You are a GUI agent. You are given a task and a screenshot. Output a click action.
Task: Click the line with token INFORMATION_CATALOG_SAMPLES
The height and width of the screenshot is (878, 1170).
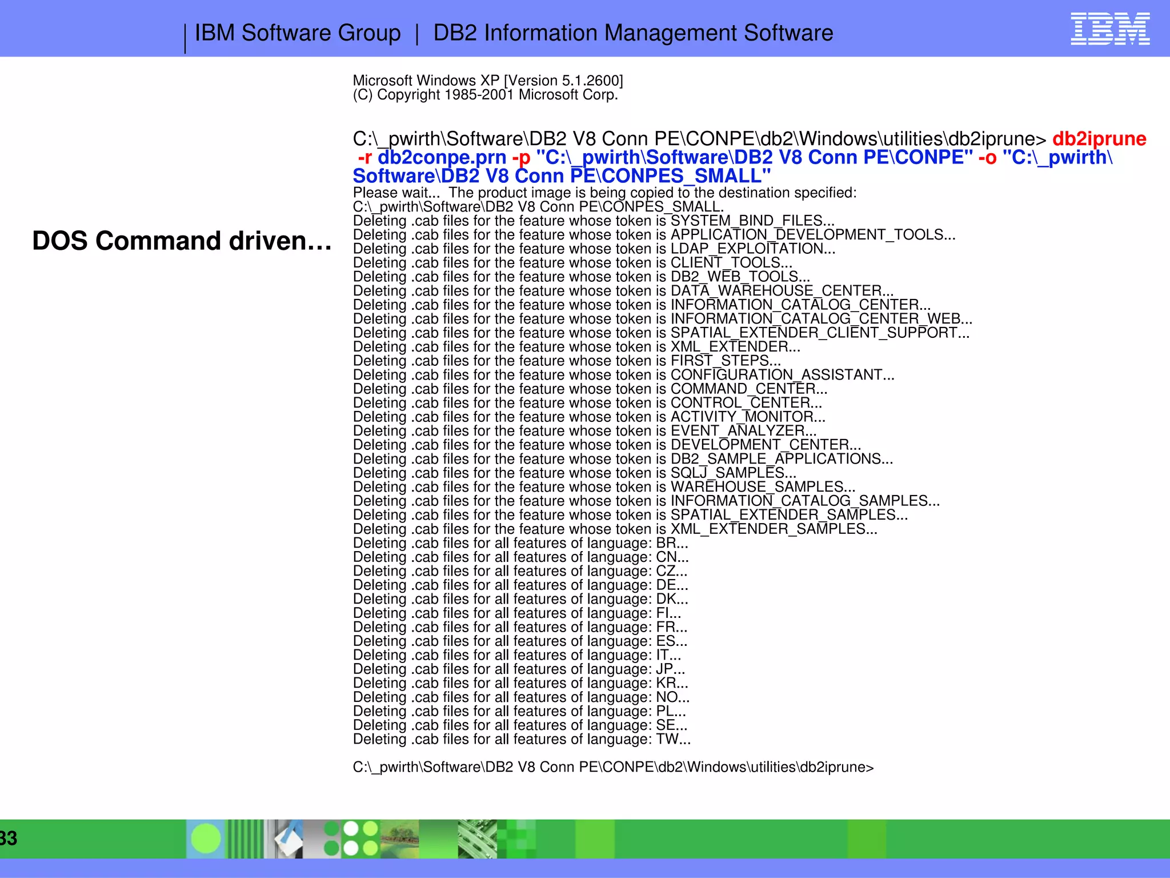click(x=647, y=501)
